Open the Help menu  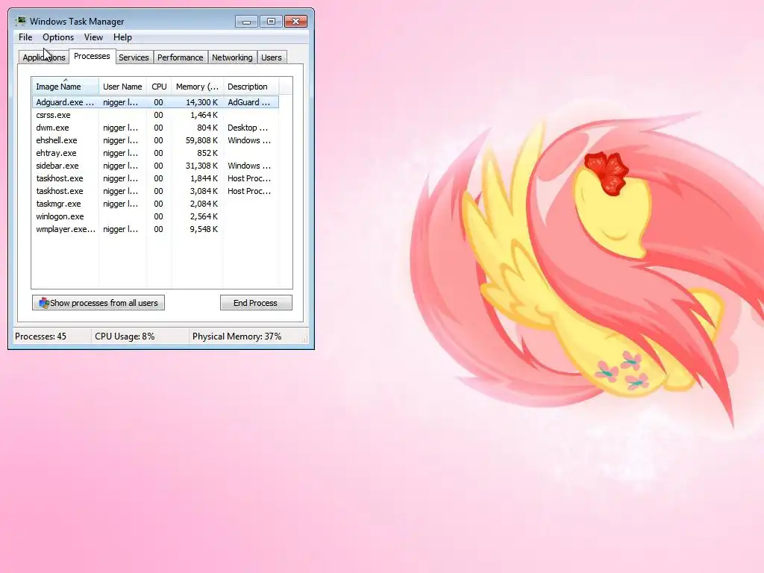pyautogui.click(x=122, y=37)
